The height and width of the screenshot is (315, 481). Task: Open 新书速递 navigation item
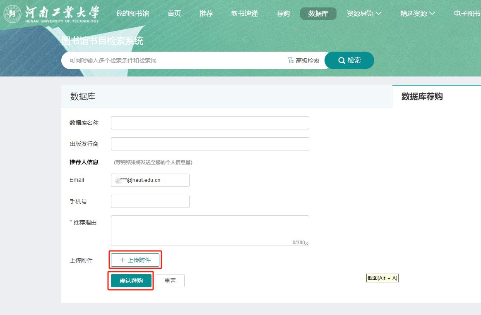pyautogui.click(x=245, y=14)
